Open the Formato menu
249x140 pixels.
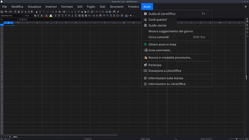pos(67,6)
